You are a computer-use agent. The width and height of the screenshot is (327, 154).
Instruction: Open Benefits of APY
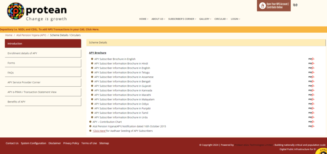point(43,102)
